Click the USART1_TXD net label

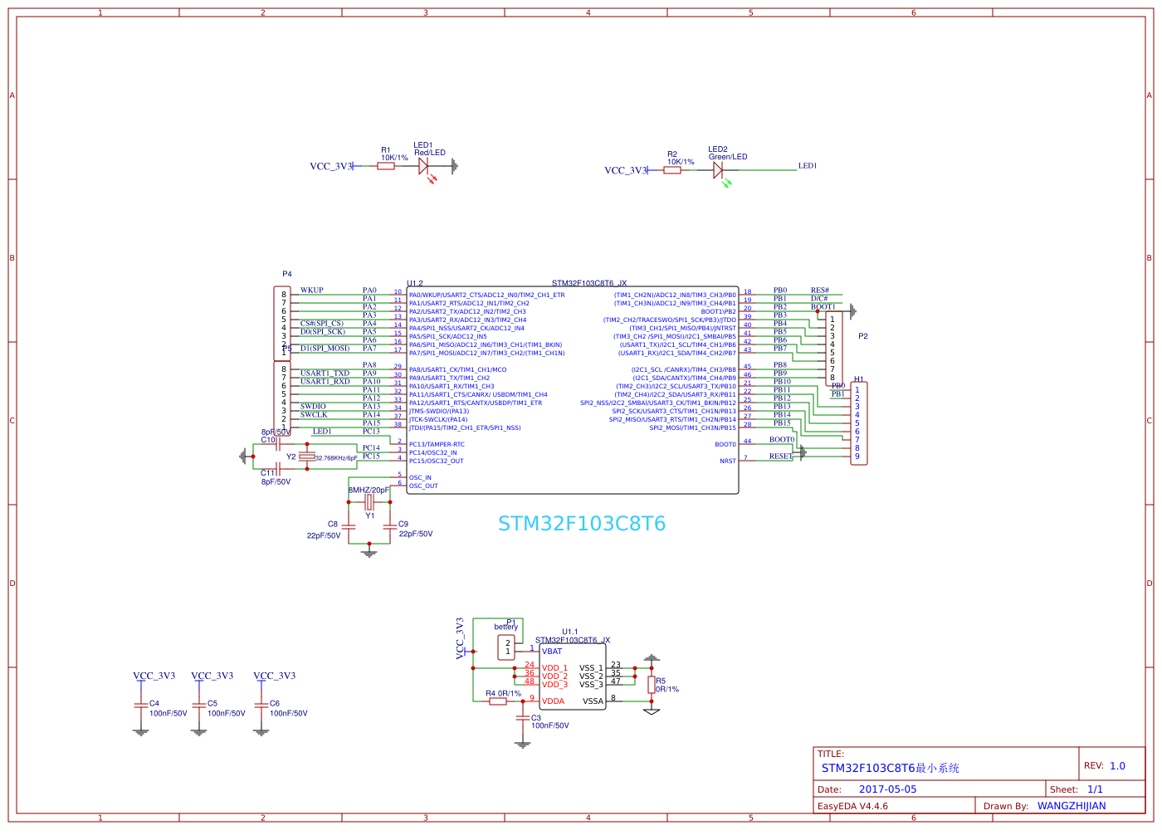pyautogui.click(x=325, y=374)
